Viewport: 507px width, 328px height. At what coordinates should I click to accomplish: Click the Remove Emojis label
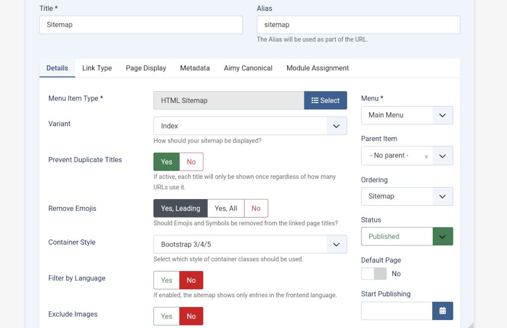(x=72, y=208)
